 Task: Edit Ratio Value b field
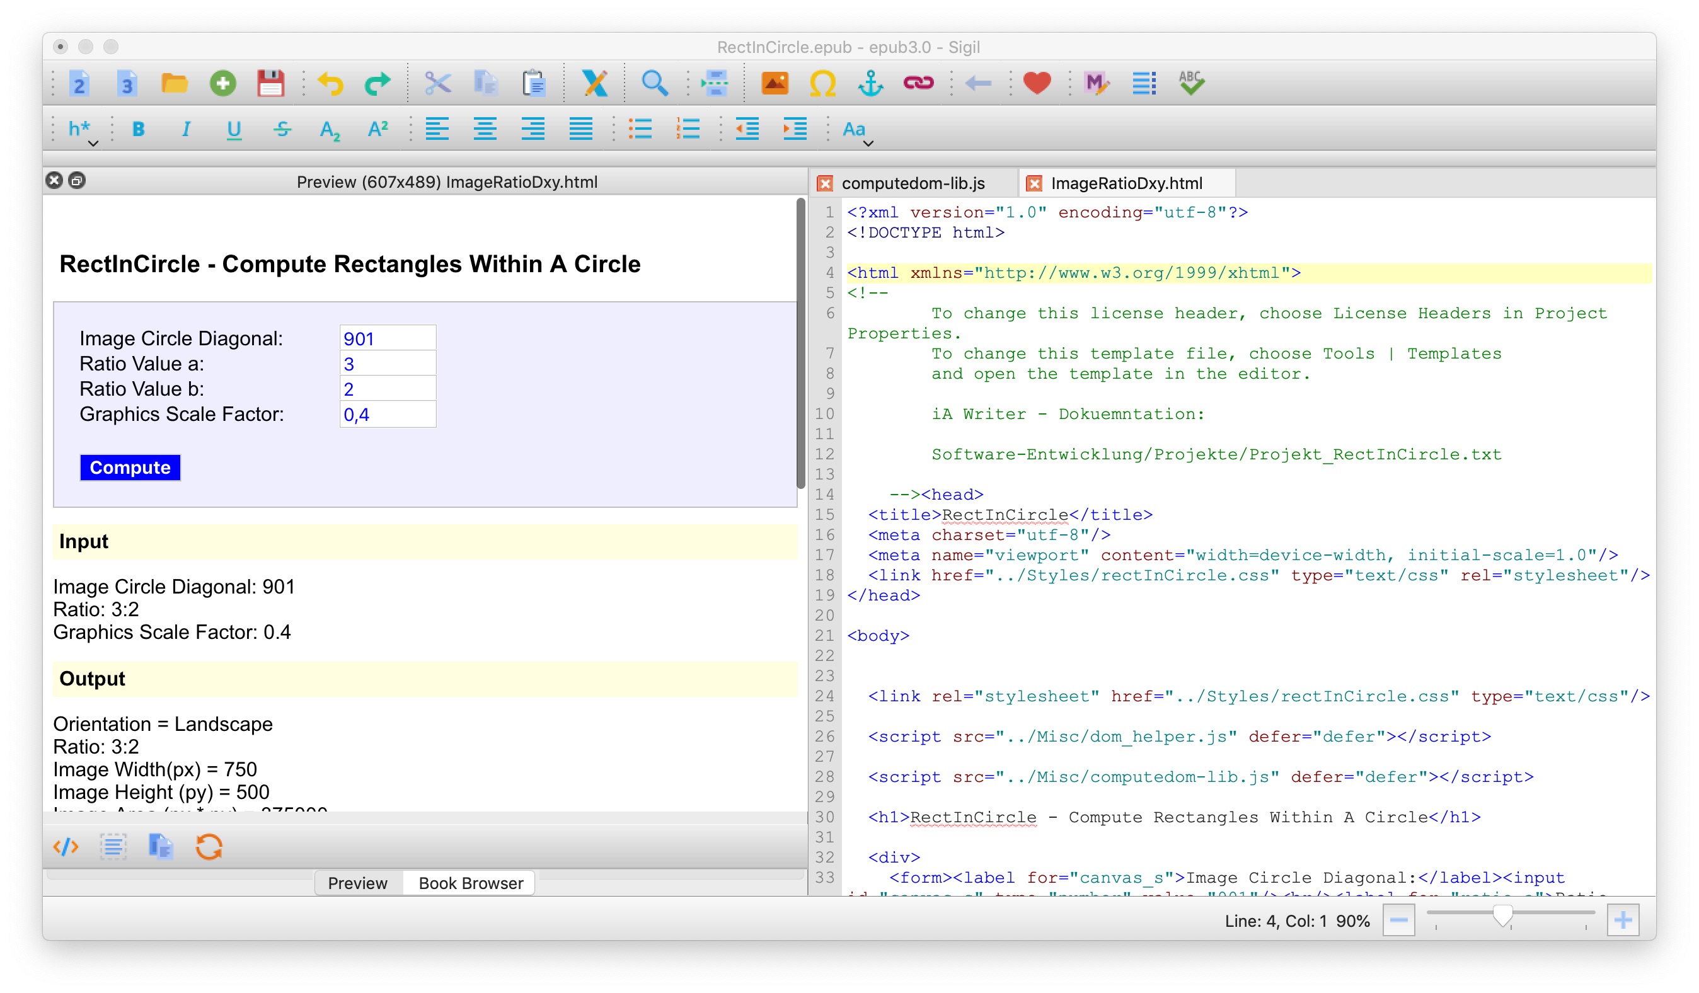coord(388,389)
